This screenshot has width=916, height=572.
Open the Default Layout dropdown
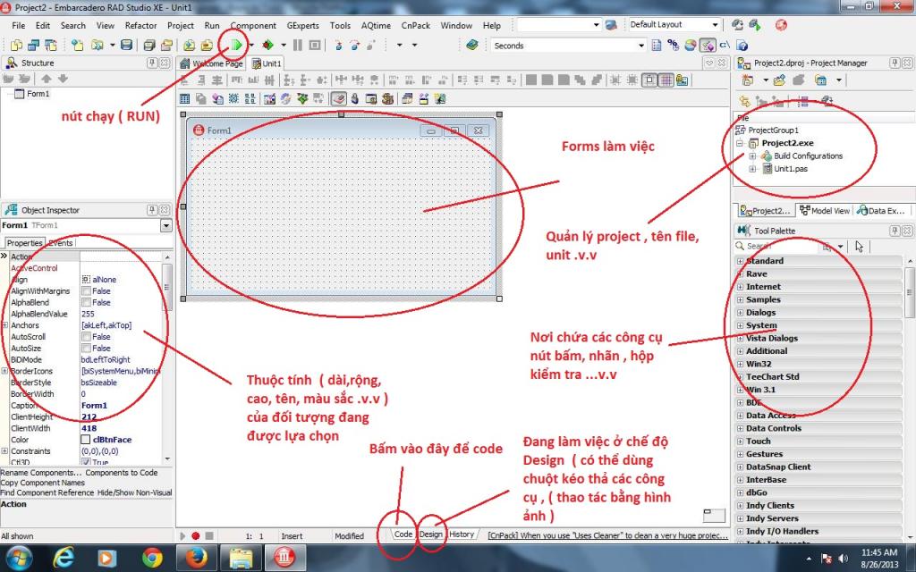coord(715,24)
